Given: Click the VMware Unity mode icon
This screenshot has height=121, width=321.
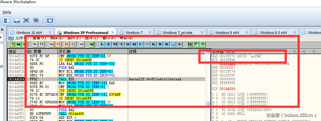Looking at the screenshot, I should click(36, 20).
